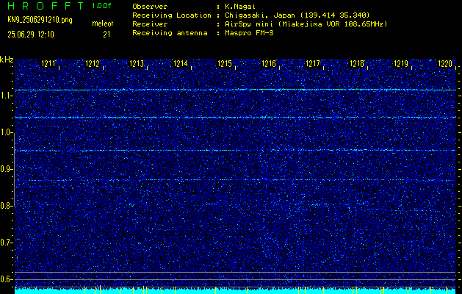Click the 1.1 frequency axis label
The height and width of the screenshot is (294, 462).
[x=7, y=96]
